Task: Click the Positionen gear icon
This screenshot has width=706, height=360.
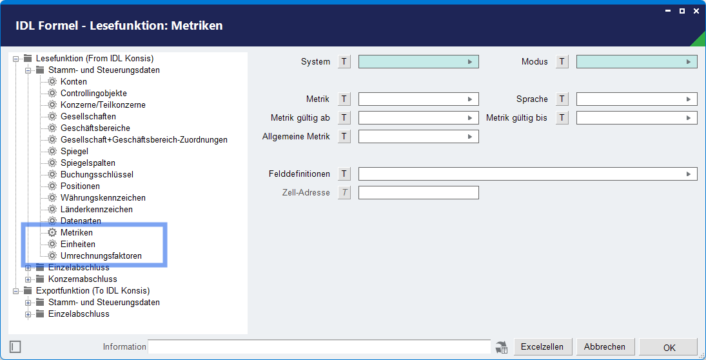Action: 53,186
